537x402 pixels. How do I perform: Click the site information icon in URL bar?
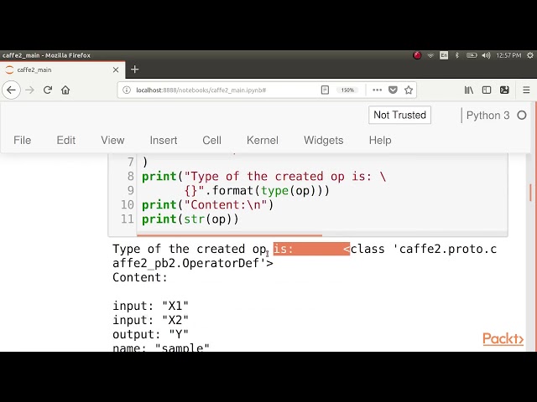(127, 90)
